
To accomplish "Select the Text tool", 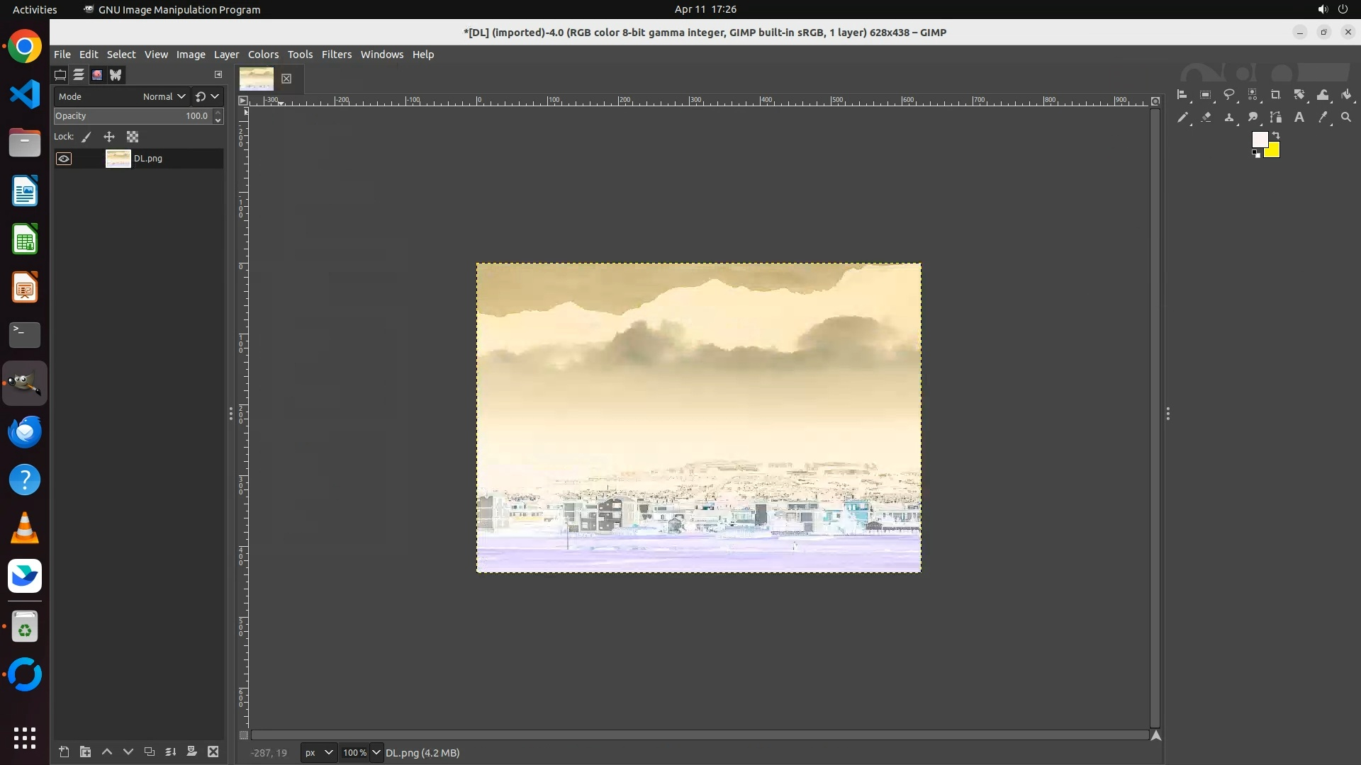I will (x=1299, y=118).
